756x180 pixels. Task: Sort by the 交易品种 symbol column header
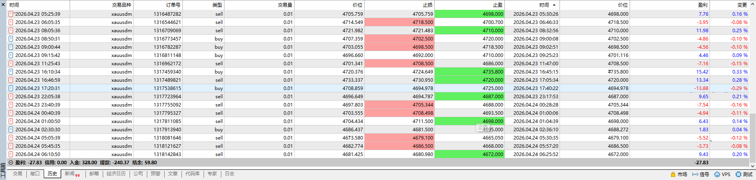[x=102, y=5]
